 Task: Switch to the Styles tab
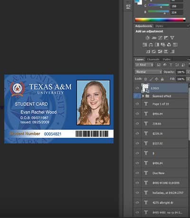click(x=159, y=26)
